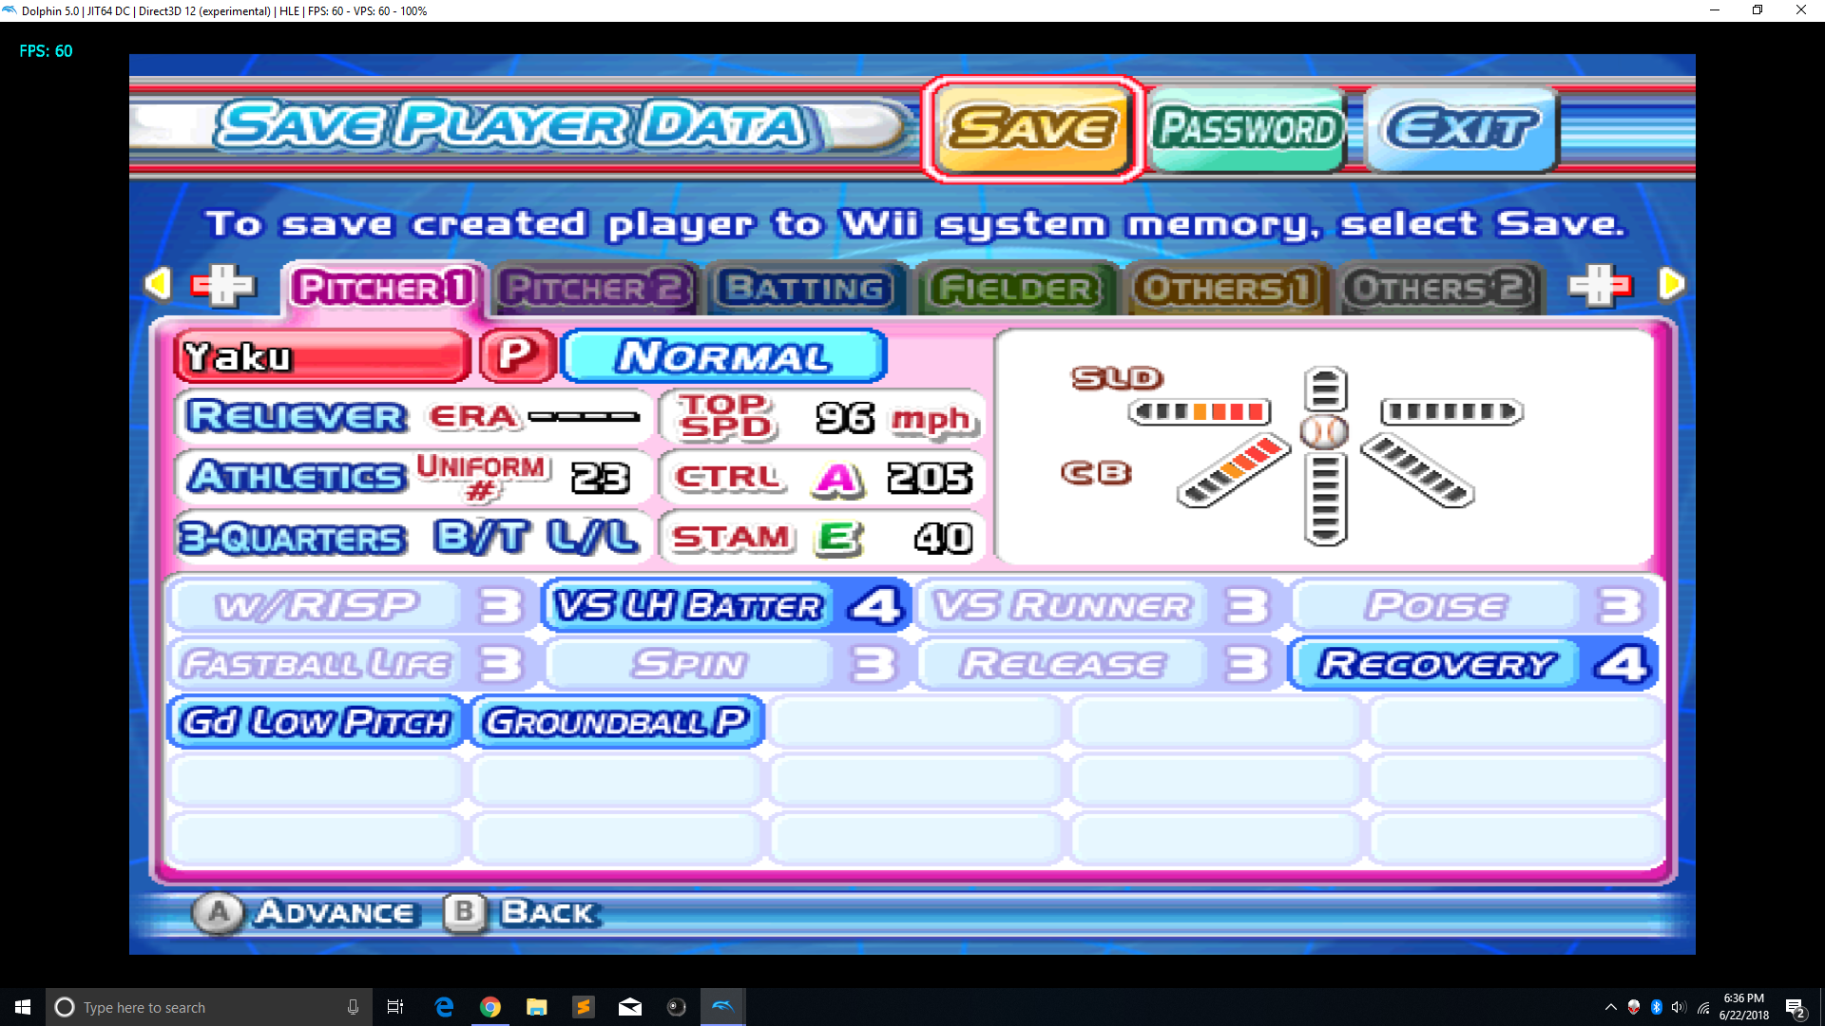Switch to the Pitcher 2 tab
Image resolution: width=1825 pixels, height=1026 pixels.
pos(596,288)
